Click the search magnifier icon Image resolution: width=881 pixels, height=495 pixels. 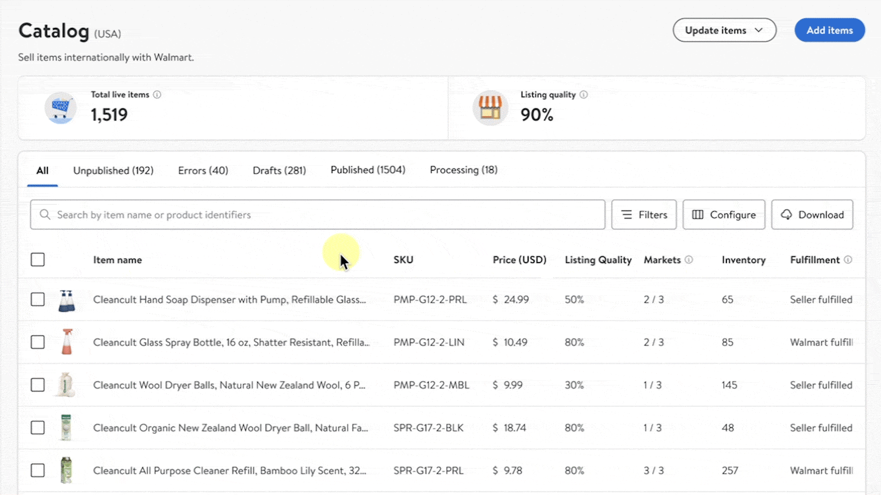tap(45, 214)
